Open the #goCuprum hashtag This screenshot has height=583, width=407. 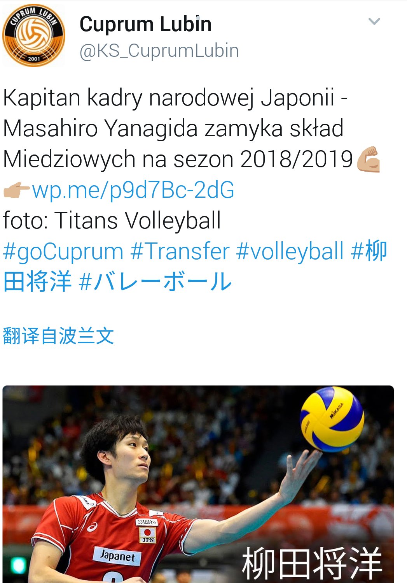pos(63,251)
